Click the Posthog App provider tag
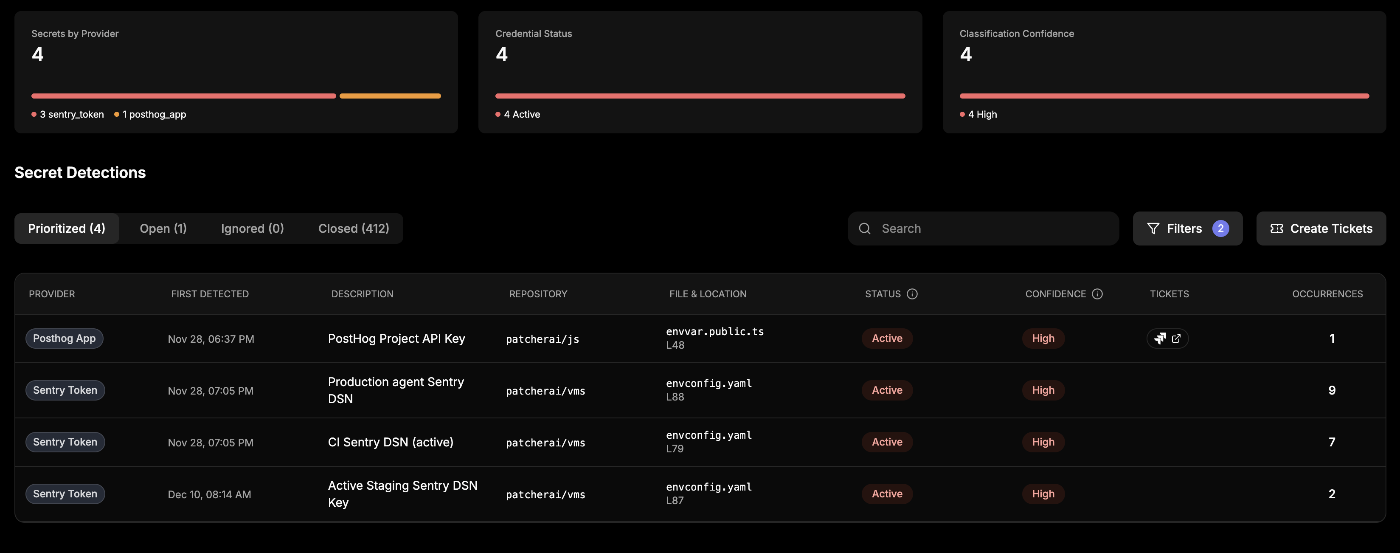The height and width of the screenshot is (553, 1400). [64, 338]
